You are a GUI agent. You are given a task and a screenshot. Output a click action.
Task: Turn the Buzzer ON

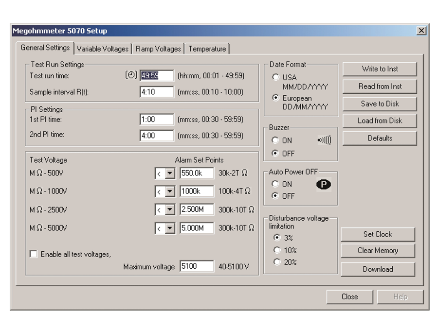[276, 140]
